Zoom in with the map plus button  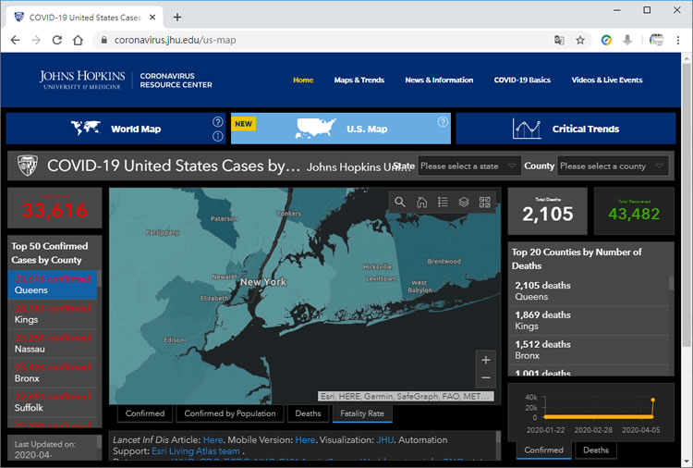[x=486, y=360]
